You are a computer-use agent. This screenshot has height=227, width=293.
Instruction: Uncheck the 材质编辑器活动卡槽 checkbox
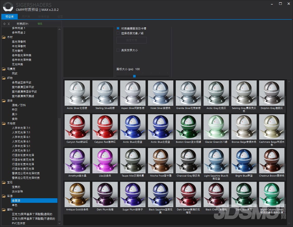click(118, 29)
